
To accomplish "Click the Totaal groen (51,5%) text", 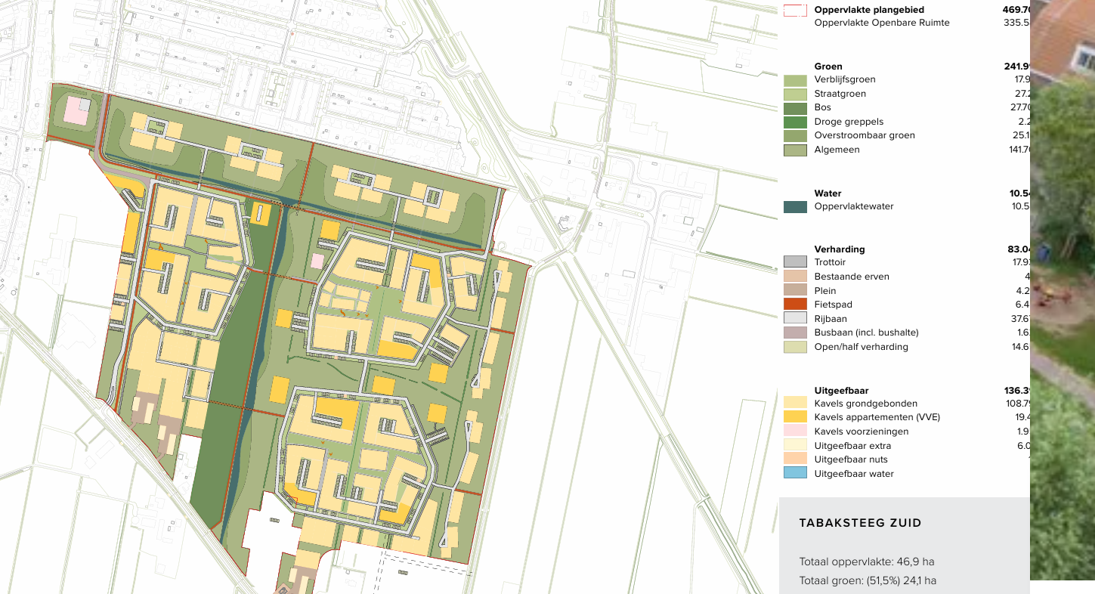I will point(868,581).
